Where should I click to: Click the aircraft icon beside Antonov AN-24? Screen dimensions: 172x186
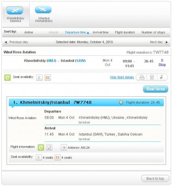click(x=64, y=147)
